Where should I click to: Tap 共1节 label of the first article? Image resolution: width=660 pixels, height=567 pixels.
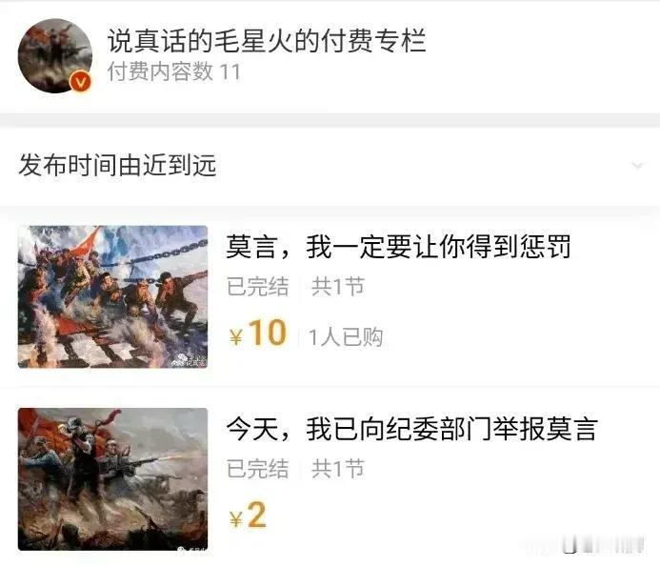(x=337, y=287)
